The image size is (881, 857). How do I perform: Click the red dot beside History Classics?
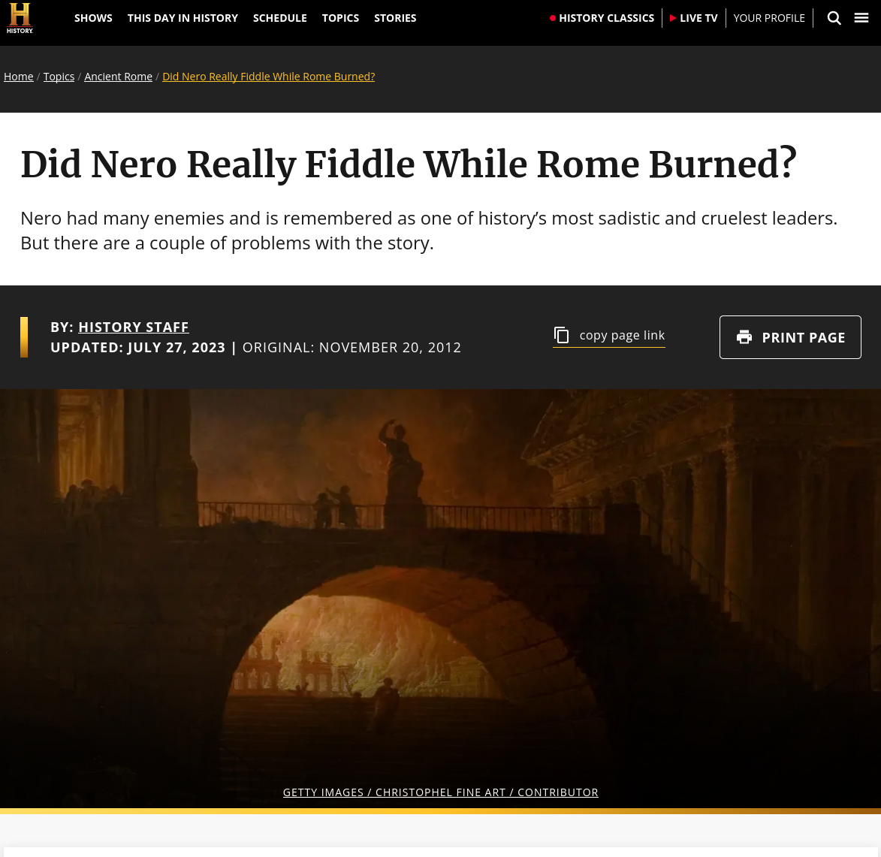pyautogui.click(x=553, y=18)
